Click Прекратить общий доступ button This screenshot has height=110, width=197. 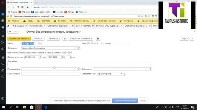[x=125, y=101]
